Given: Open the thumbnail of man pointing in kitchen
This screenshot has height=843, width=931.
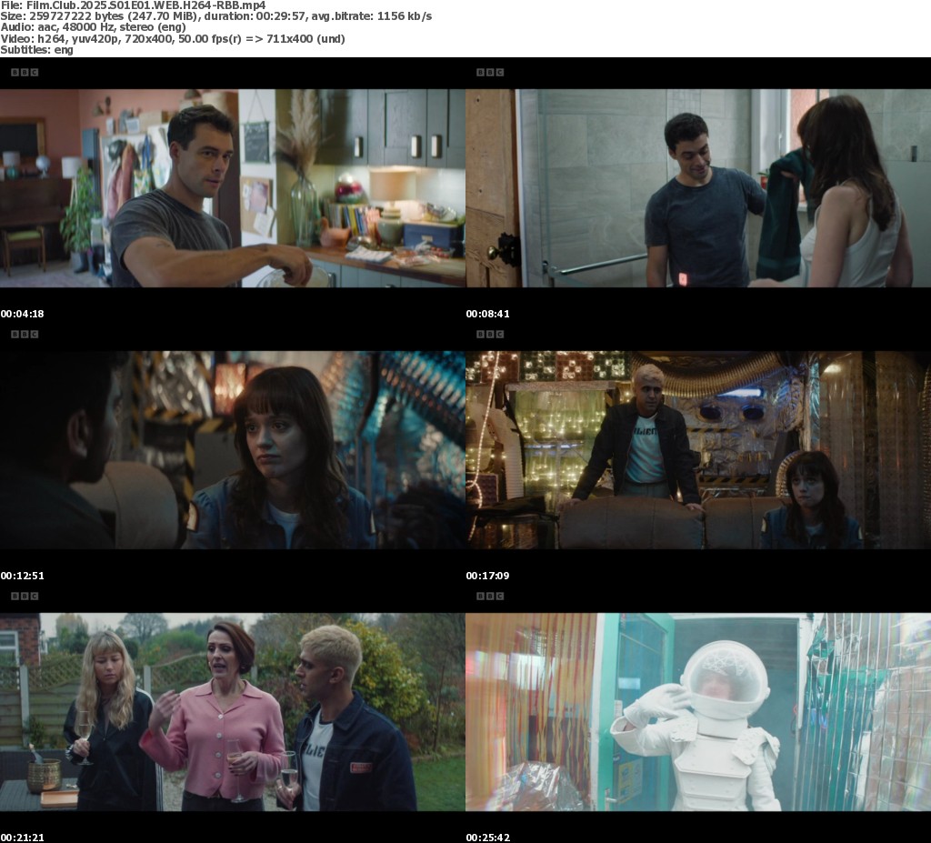Looking at the screenshot, I should 233,187.
